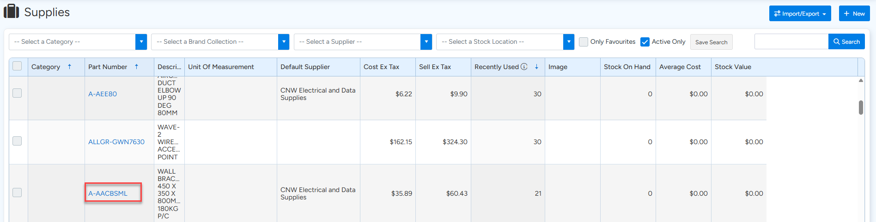Open the Import/Export dropdown menu
The width and height of the screenshot is (876, 222).
tap(800, 13)
